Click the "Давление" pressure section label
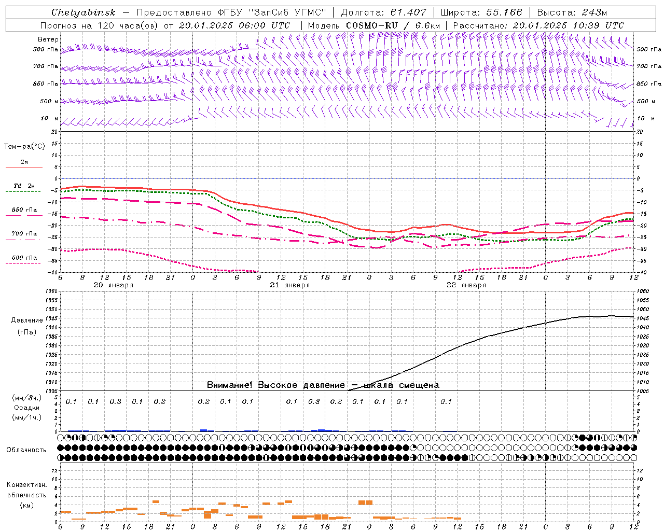The image size is (664, 531). (x=27, y=320)
